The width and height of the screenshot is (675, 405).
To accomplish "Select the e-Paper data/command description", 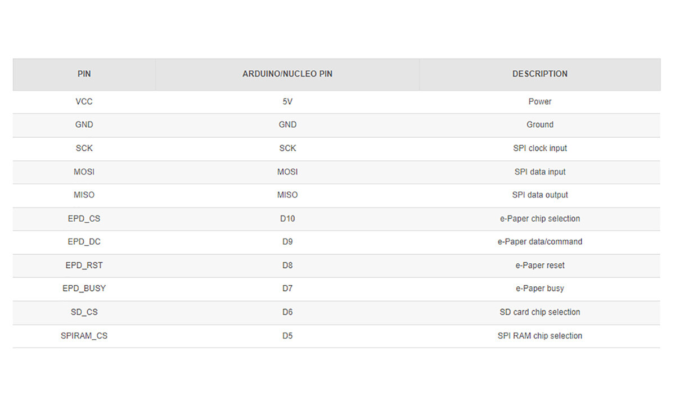I will [x=540, y=242].
